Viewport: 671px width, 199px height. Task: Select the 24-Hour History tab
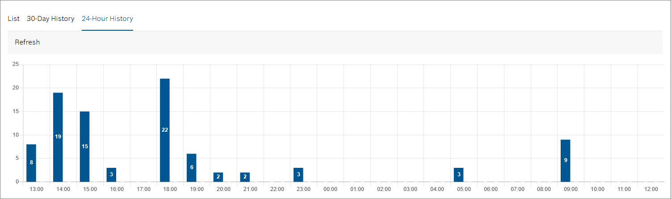[107, 19]
